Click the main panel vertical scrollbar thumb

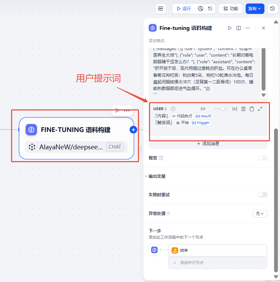click(x=276, y=200)
